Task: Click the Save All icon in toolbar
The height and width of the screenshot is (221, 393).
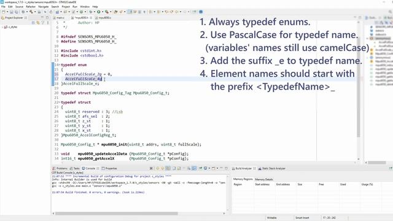Action: click(x=17, y=12)
